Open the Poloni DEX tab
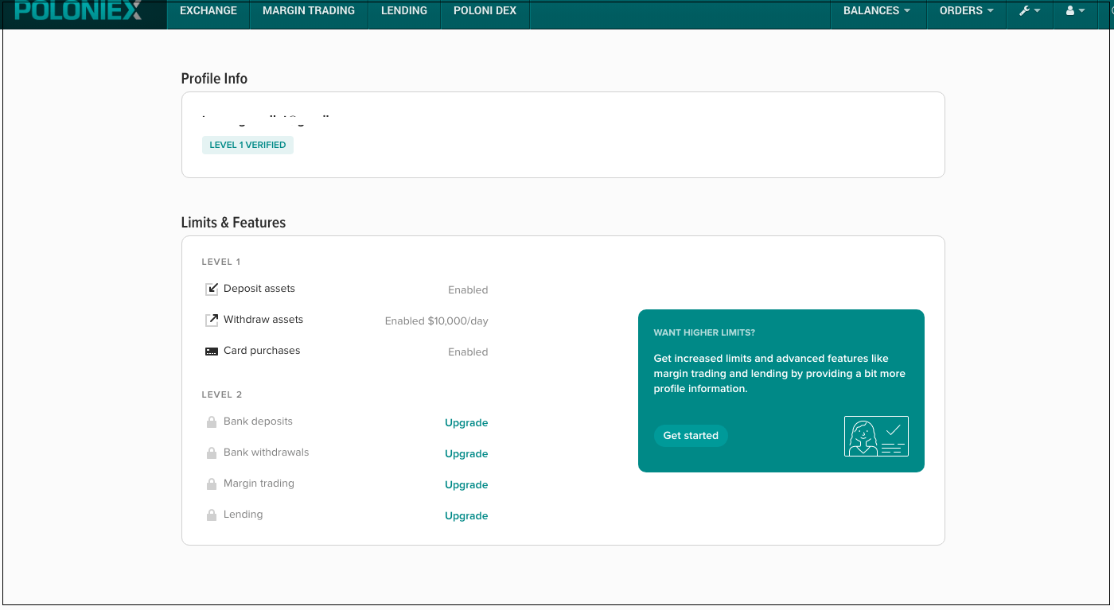The width and height of the screenshot is (1114, 610). [485, 11]
